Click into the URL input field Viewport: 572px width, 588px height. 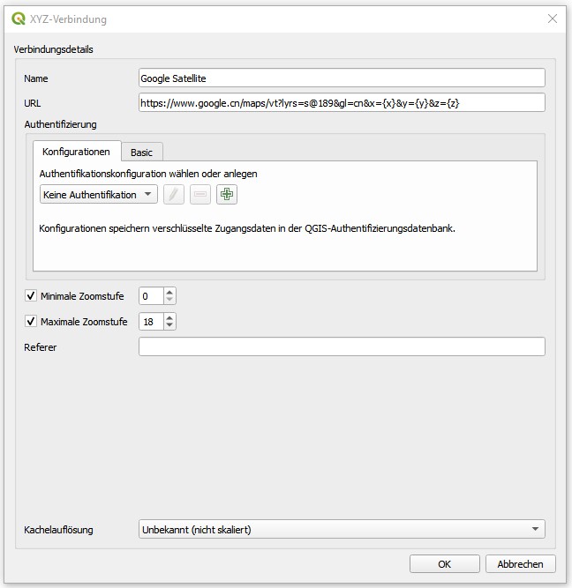[x=342, y=103]
